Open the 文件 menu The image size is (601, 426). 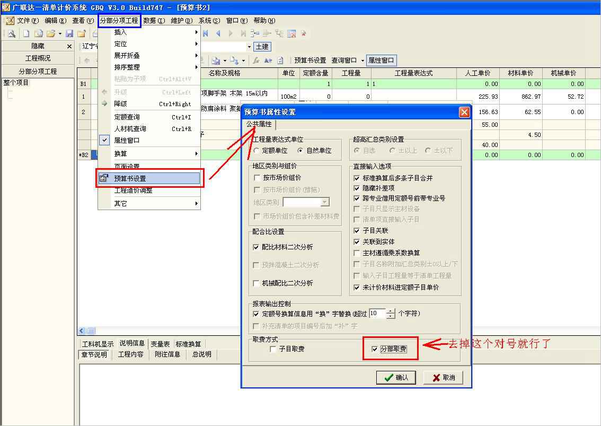(x=28, y=20)
